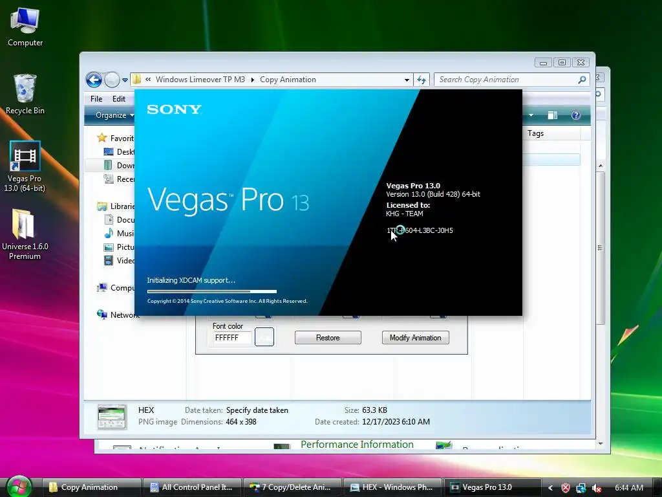Expand the address bar history dropdown
This screenshot has height=497, width=662.
(407, 80)
